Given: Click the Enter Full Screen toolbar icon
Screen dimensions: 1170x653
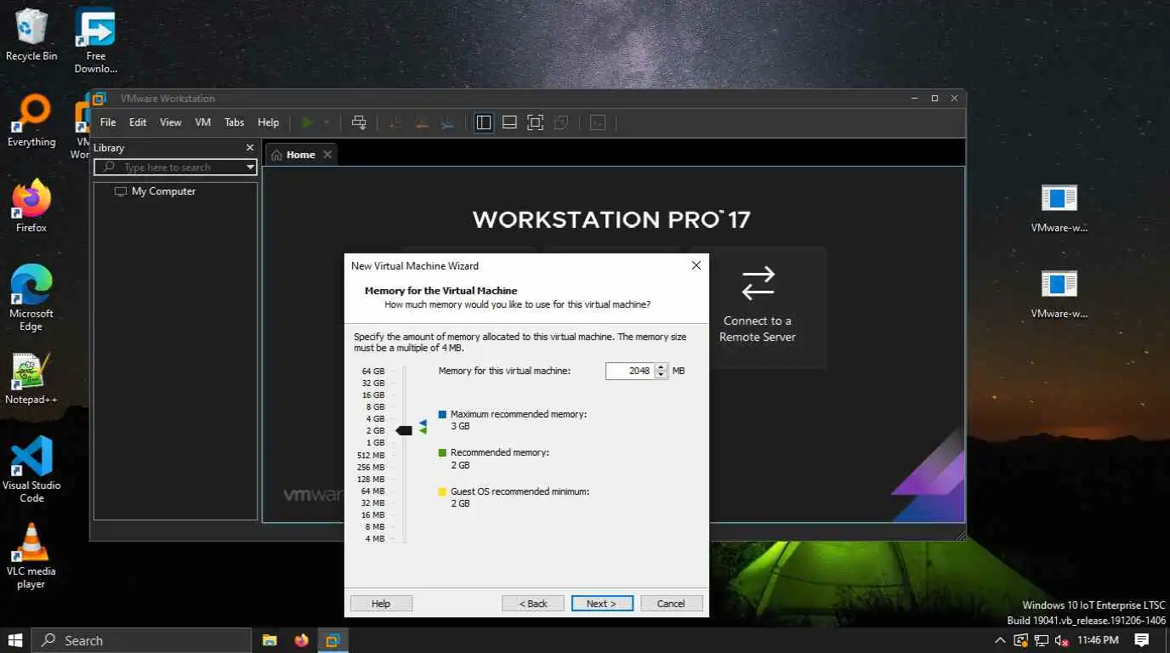Looking at the screenshot, I should tap(535, 122).
